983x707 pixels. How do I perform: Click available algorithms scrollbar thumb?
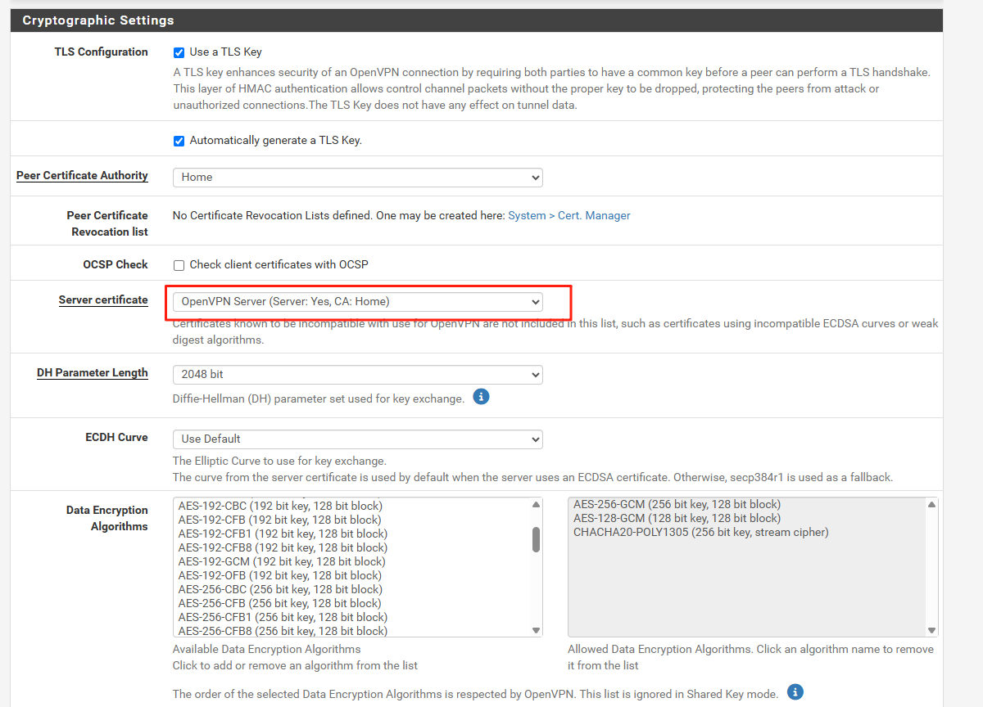click(537, 539)
